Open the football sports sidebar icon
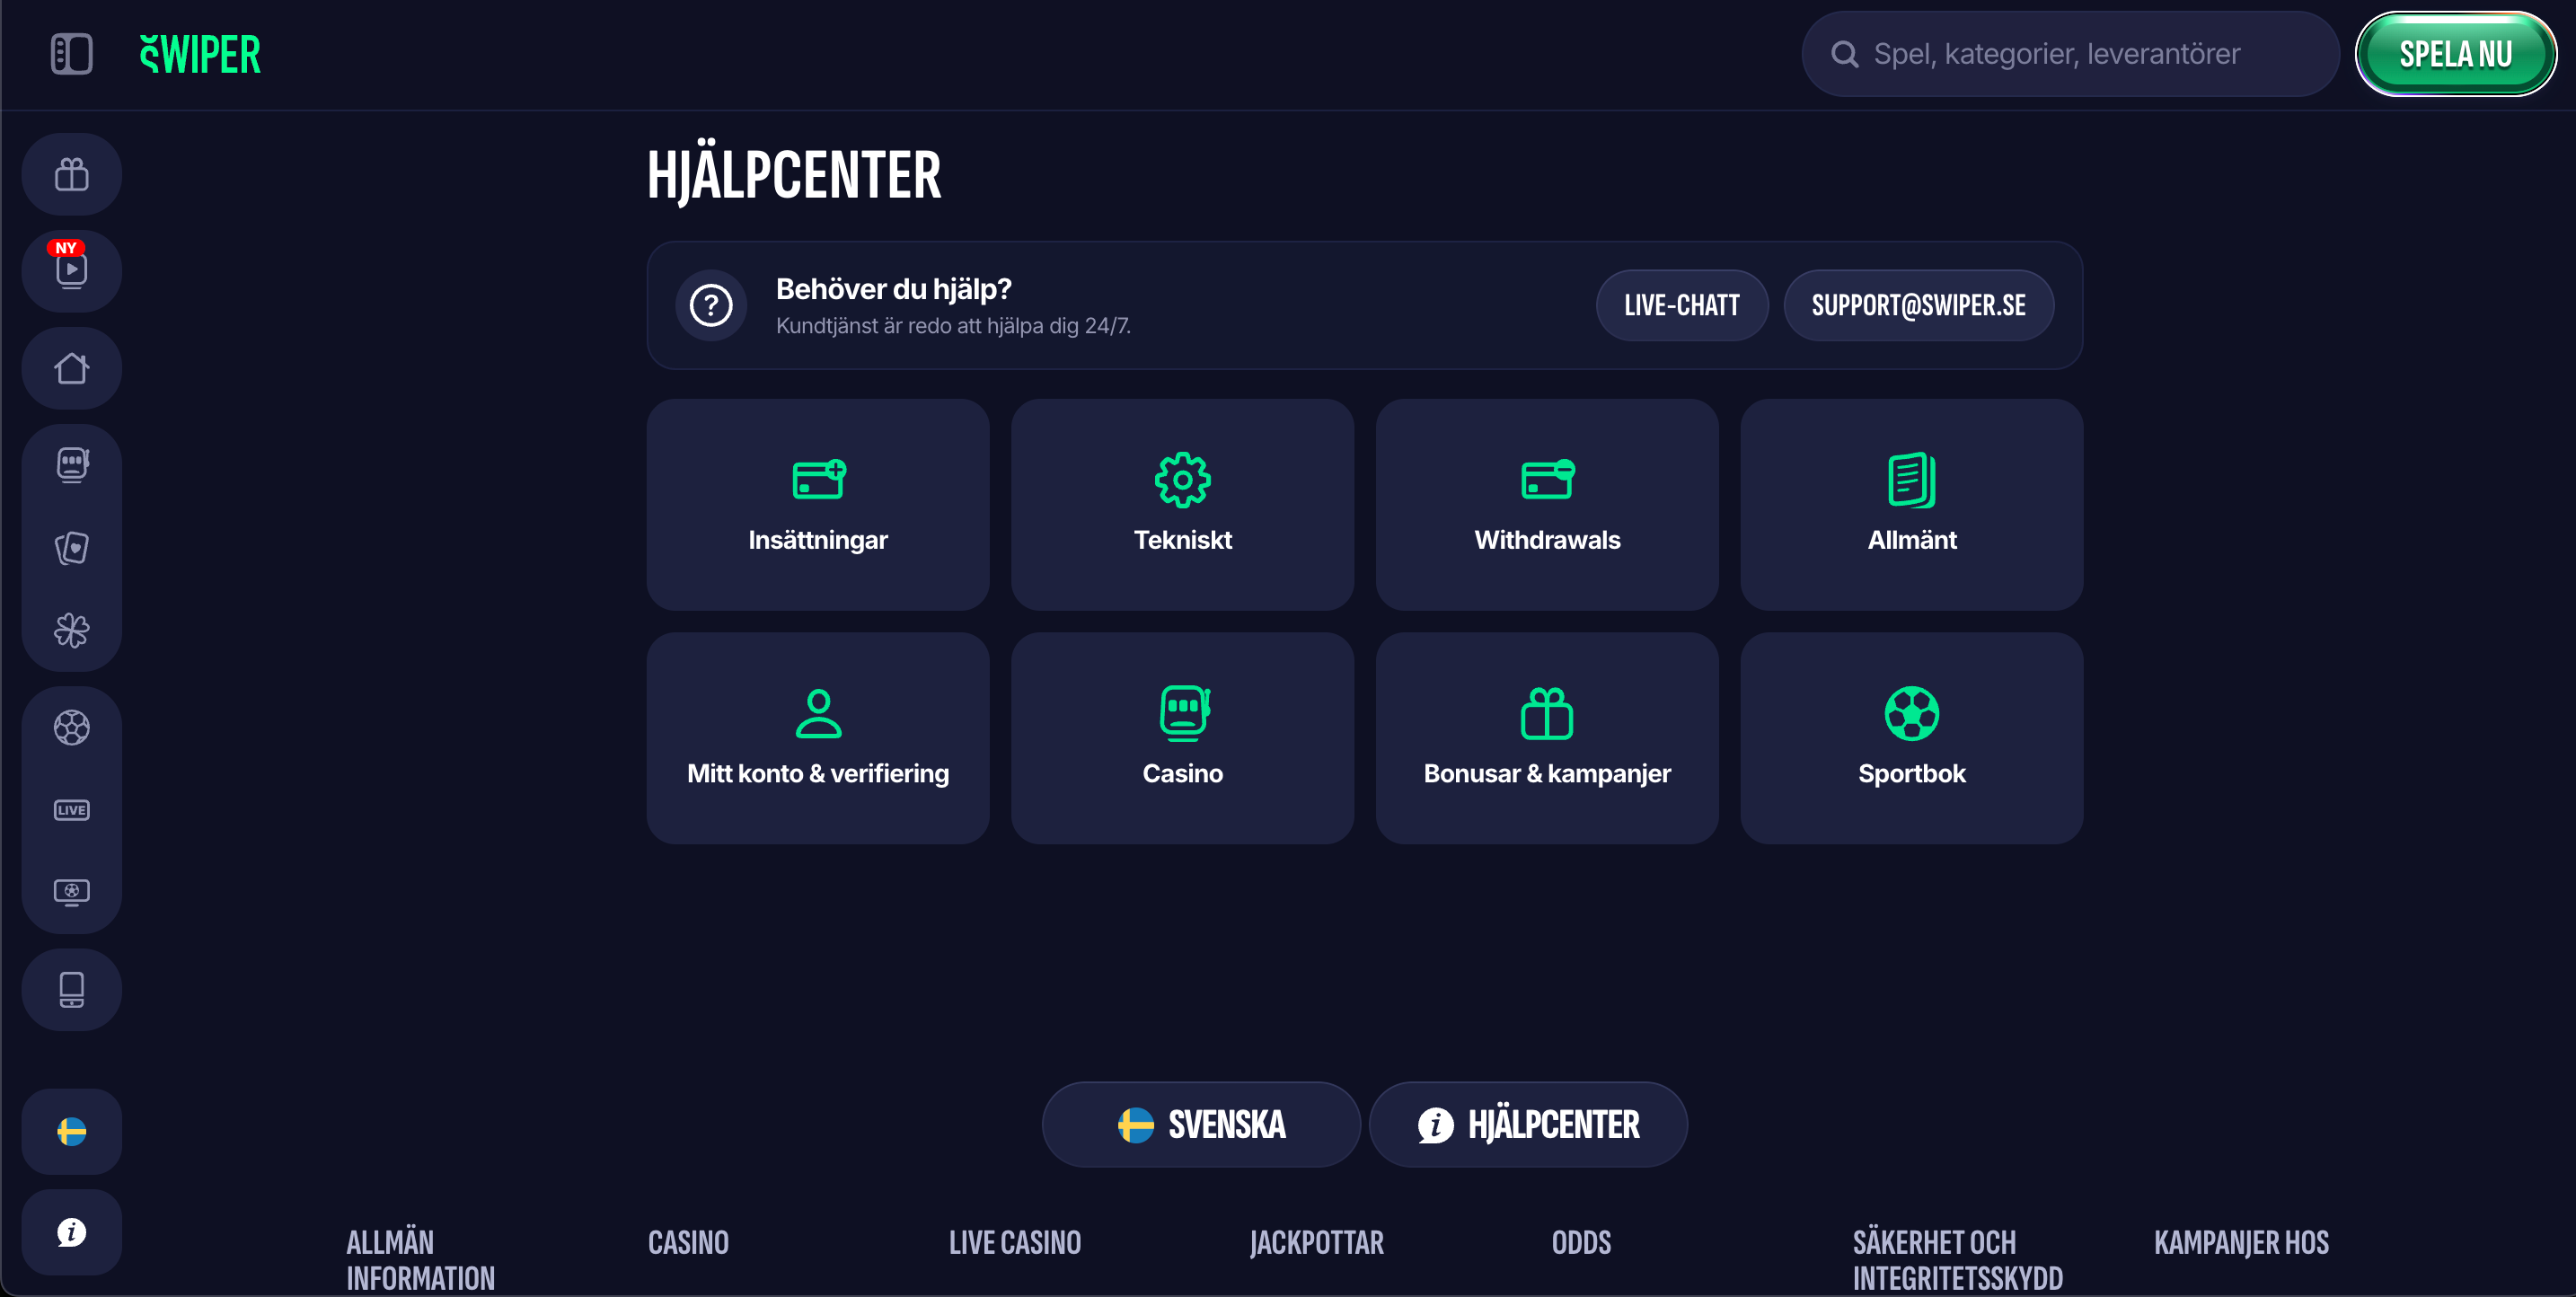Viewport: 2576px width, 1297px height. (71, 727)
